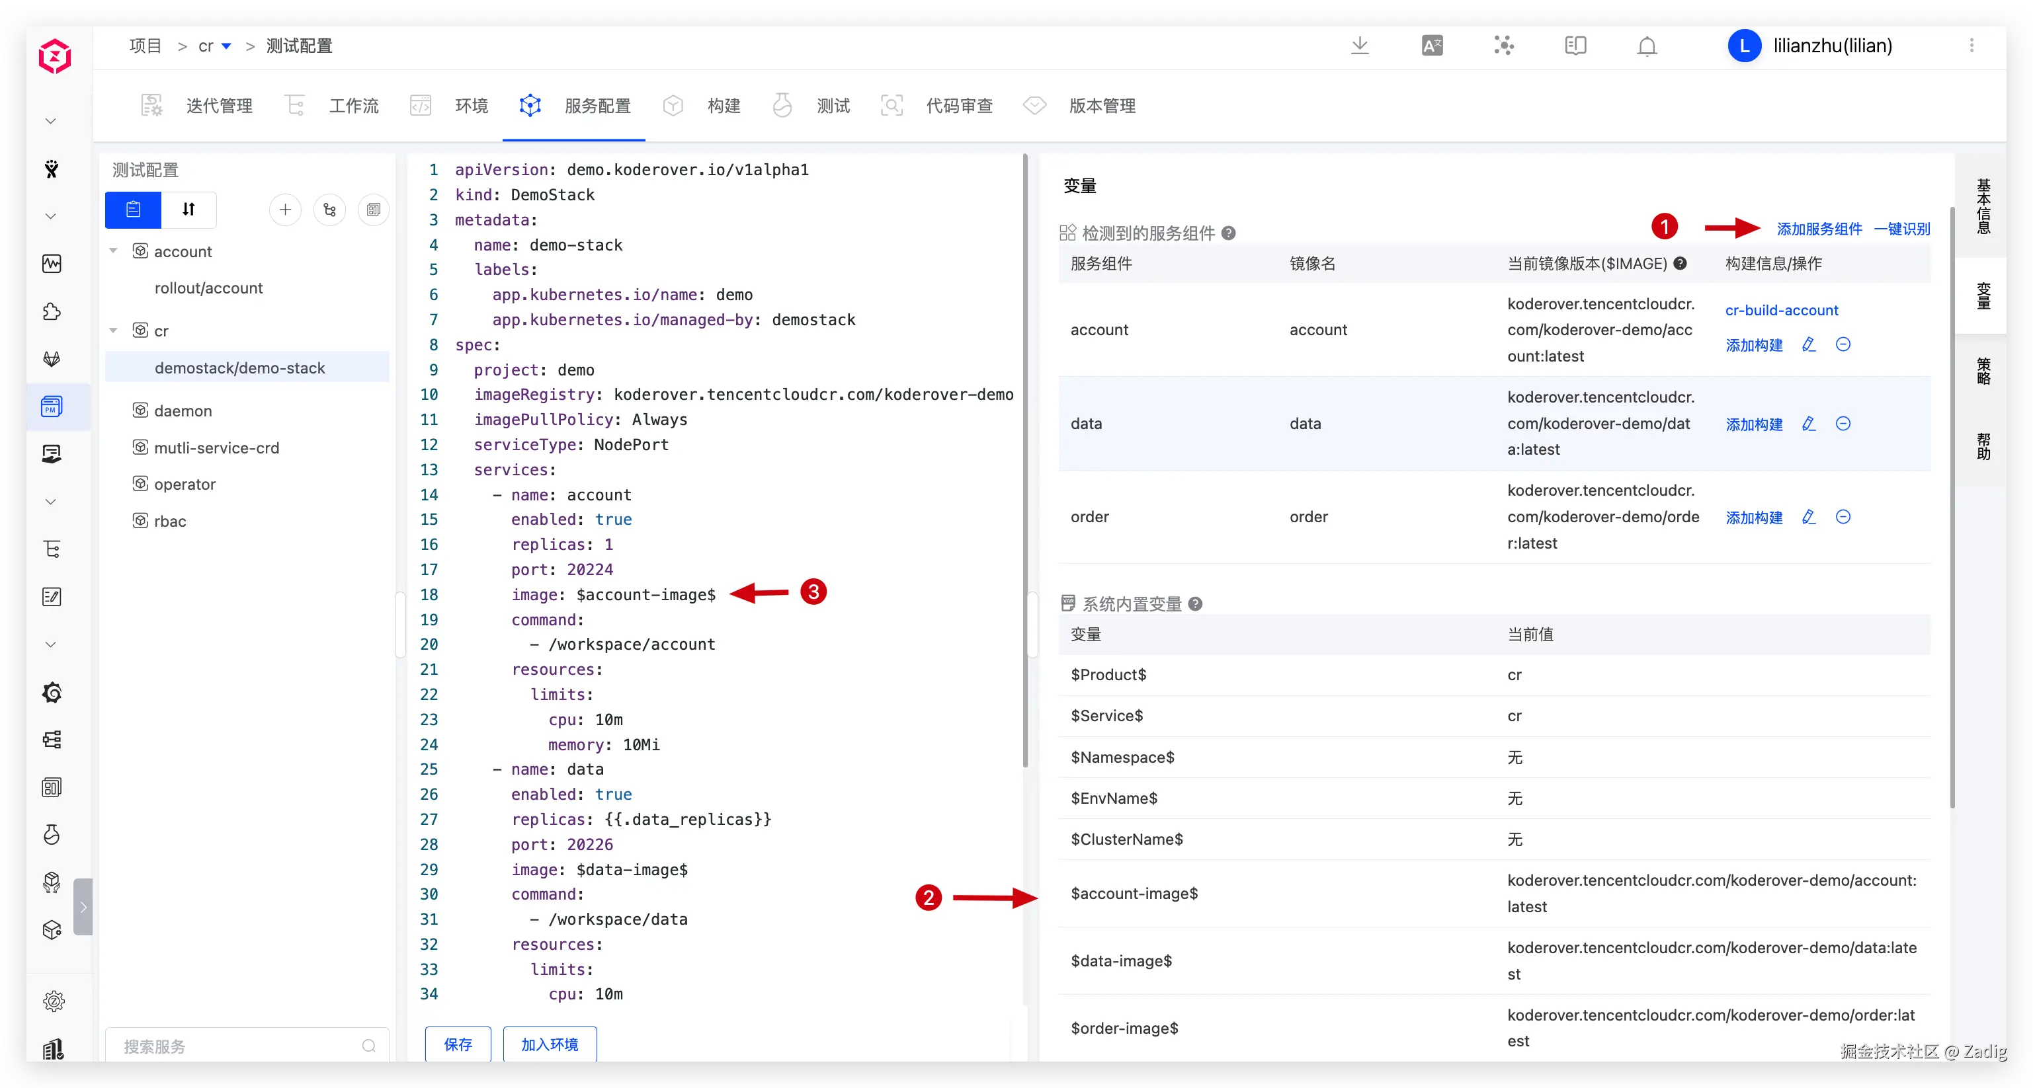This screenshot has height=1088, width=2033.
Task: Open the project sidebar icon (highlighted)
Action: 52,407
